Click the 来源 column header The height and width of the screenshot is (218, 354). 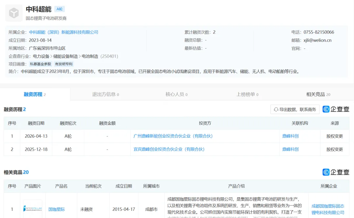(335, 123)
